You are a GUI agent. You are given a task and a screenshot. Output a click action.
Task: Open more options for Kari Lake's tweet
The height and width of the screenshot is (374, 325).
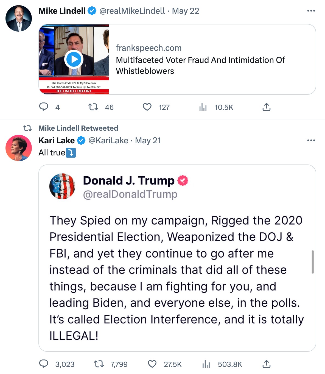pos(311,140)
